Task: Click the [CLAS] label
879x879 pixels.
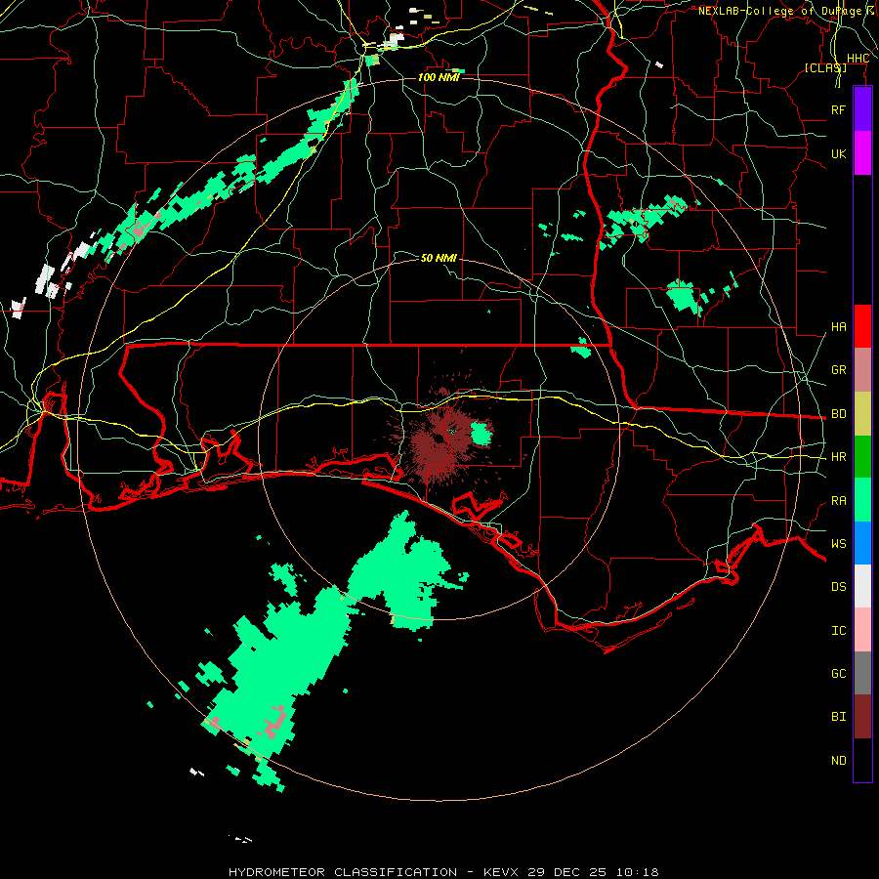Action: coord(825,67)
